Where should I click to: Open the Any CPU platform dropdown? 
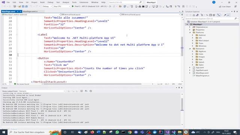pyautogui.click(x=61, y=6)
